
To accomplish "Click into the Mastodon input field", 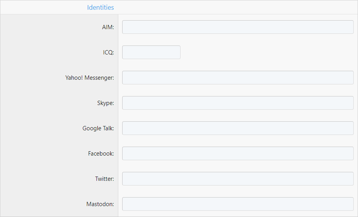I will click(238, 204).
